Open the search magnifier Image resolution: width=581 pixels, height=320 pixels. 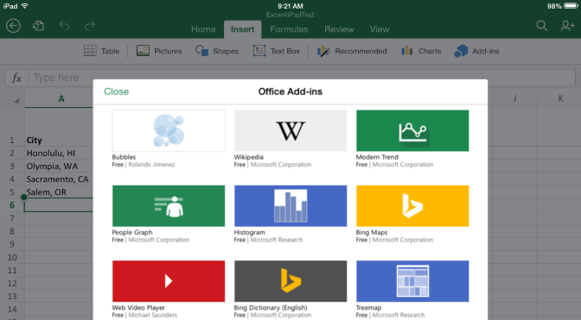[542, 26]
